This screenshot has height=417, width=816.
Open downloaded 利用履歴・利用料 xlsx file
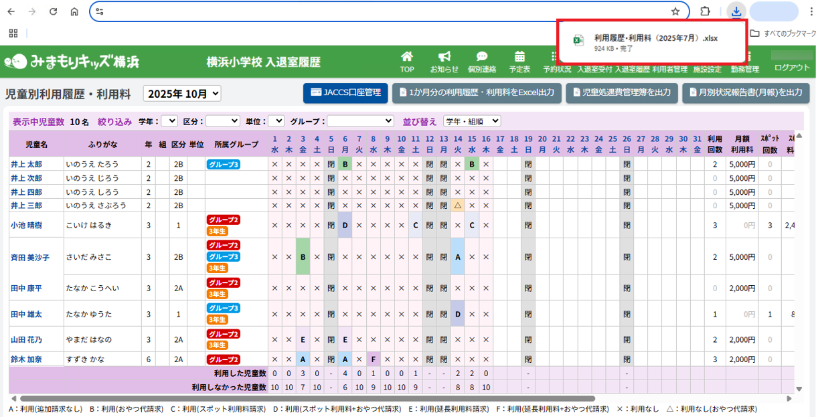tap(655, 39)
